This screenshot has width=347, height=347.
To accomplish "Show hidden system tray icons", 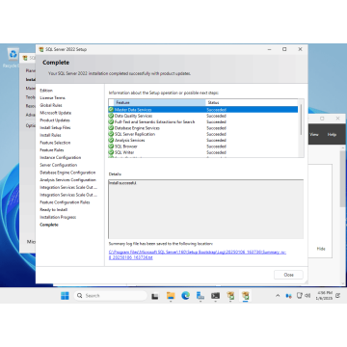I will (278, 296).
